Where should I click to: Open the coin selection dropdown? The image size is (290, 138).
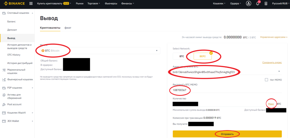100,51
